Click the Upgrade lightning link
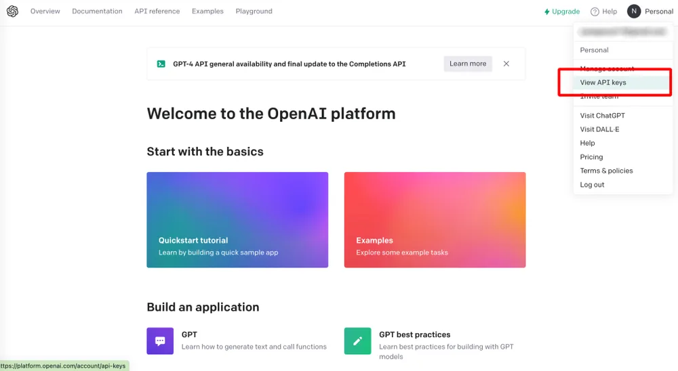This screenshot has height=371, width=678. pyautogui.click(x=561, y=12)
